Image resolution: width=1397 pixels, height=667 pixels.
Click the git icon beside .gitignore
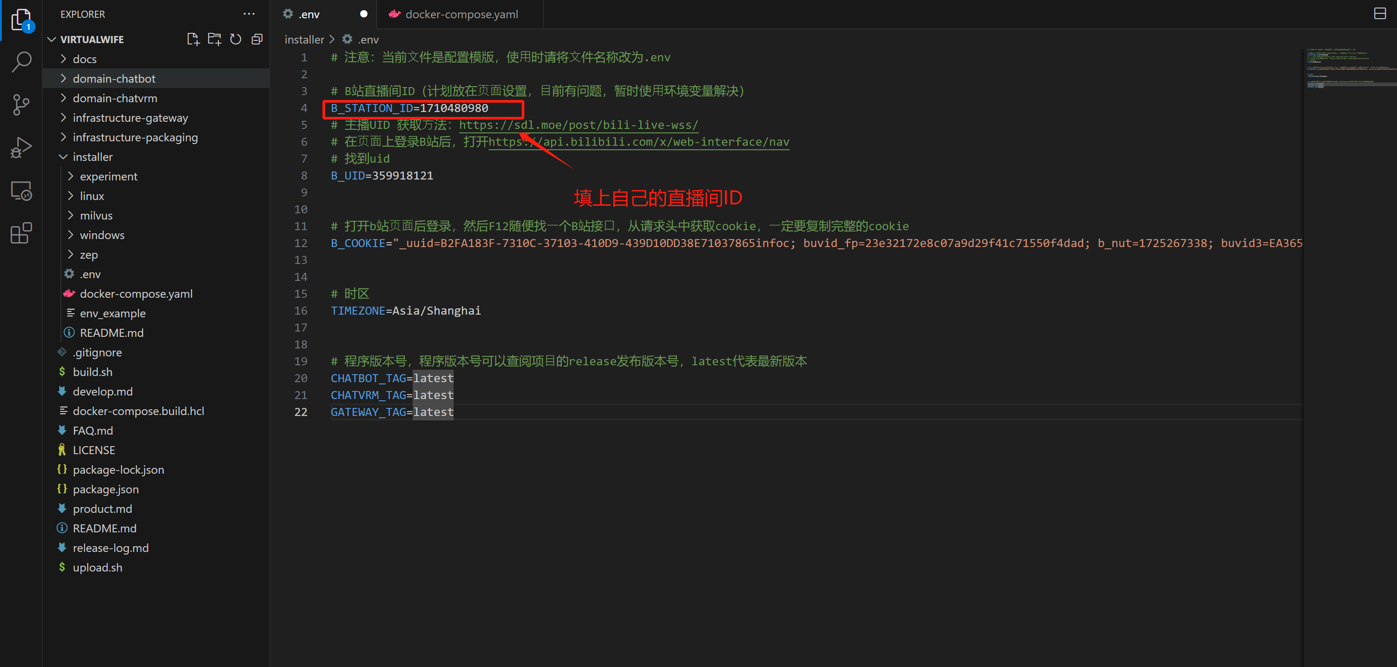(62, 352)
